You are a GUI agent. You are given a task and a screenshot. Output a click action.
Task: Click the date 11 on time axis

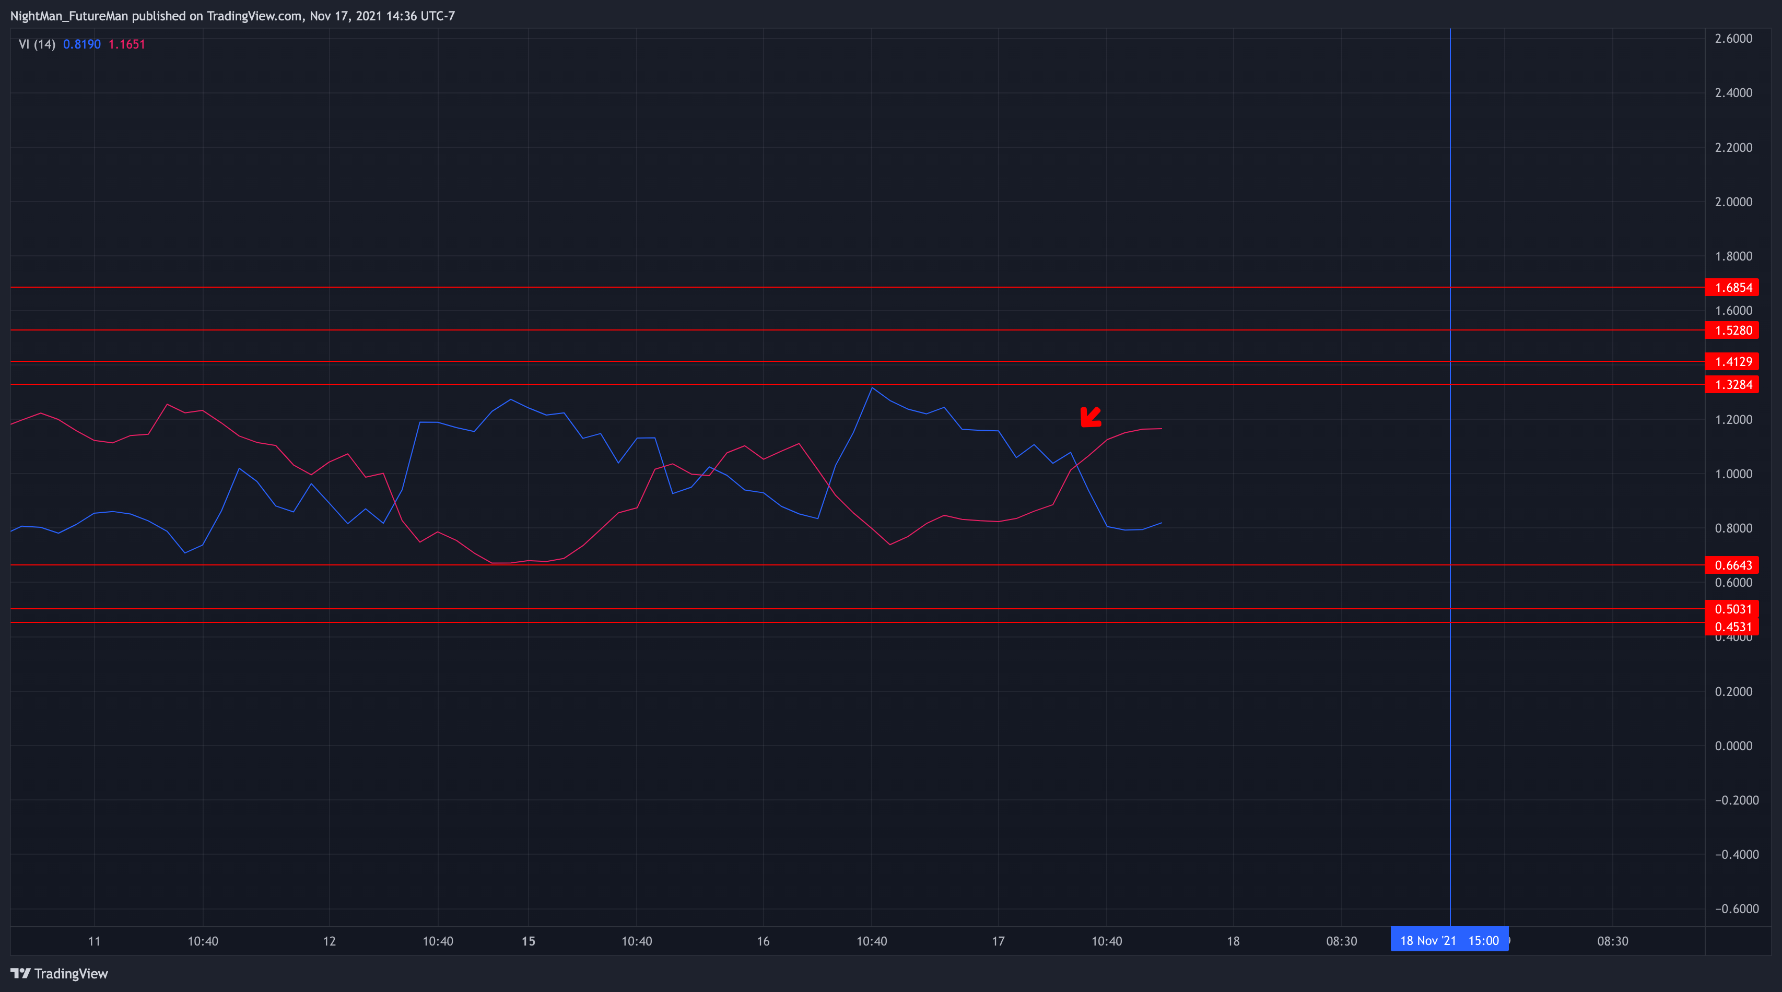94,941
